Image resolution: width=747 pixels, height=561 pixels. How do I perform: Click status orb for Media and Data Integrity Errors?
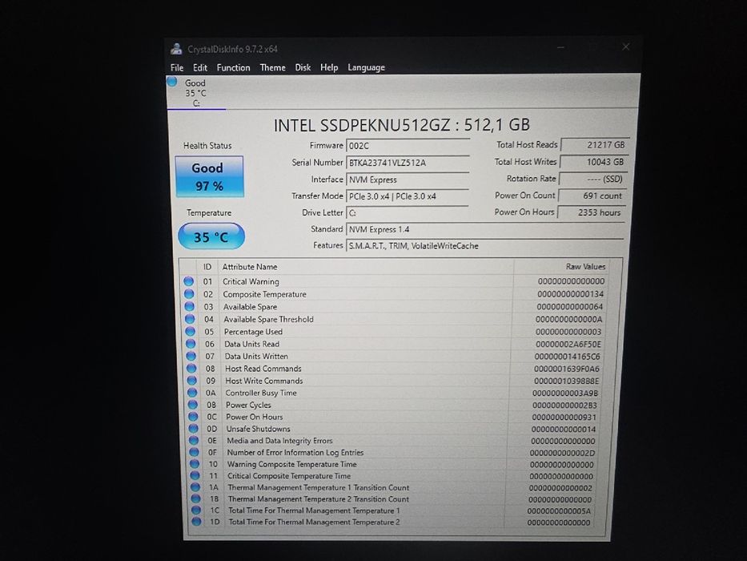pos(194,440)
